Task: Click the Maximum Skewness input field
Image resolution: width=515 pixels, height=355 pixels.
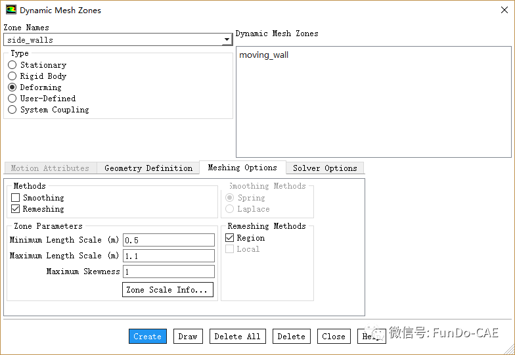Action: coord(169,272)
